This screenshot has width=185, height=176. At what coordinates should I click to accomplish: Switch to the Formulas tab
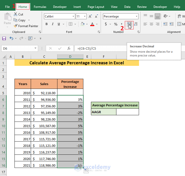click(40, 7)
